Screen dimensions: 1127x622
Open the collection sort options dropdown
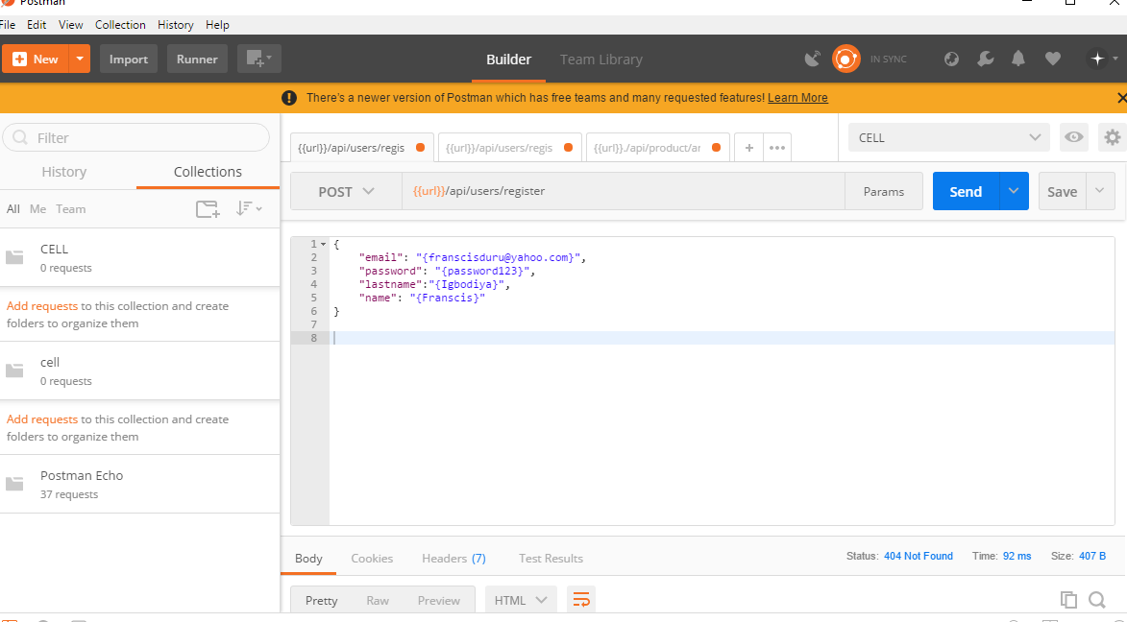(x=249, y=209)
